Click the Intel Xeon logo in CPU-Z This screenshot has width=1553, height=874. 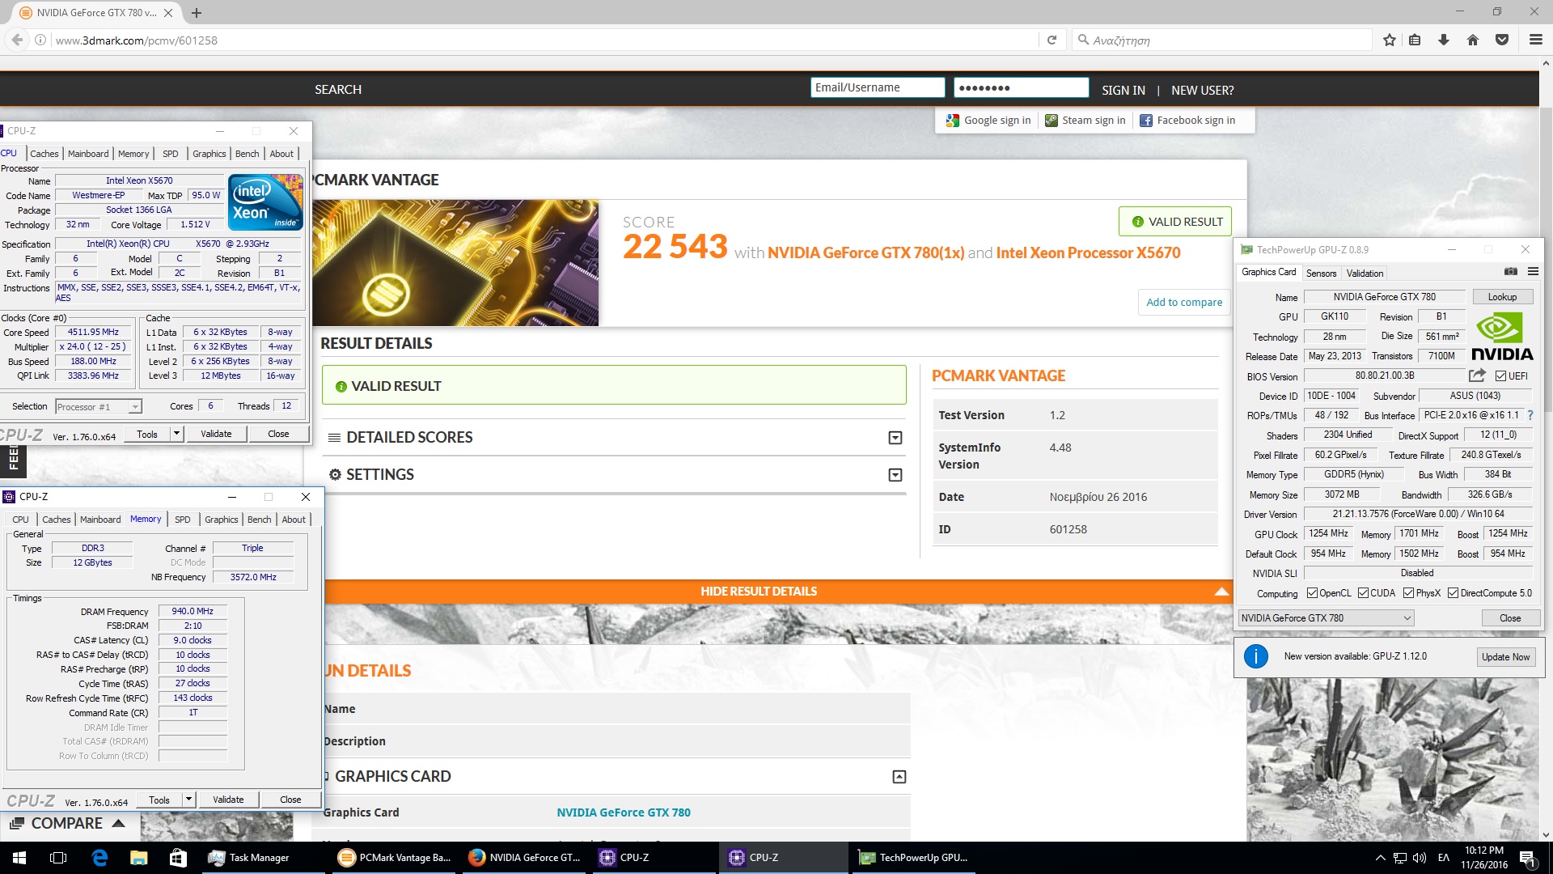coord(265,202)
